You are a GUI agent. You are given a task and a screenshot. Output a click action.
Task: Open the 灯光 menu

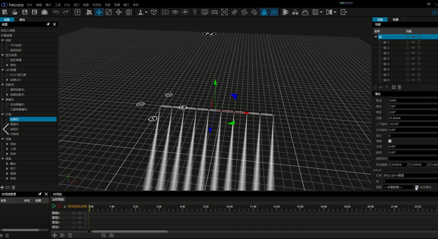(67, 5)
